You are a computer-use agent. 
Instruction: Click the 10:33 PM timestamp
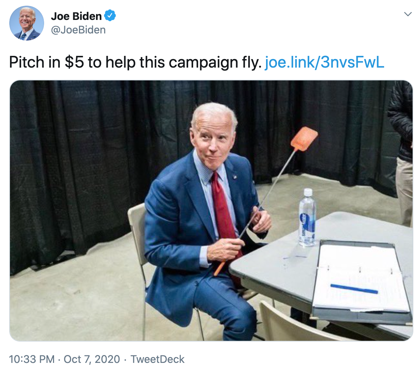[32, 359]
